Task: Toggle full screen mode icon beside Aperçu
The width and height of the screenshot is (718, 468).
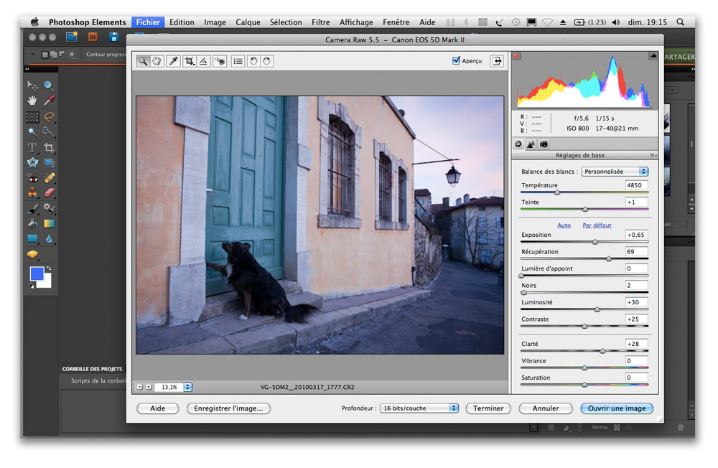Action: point(497,61)
